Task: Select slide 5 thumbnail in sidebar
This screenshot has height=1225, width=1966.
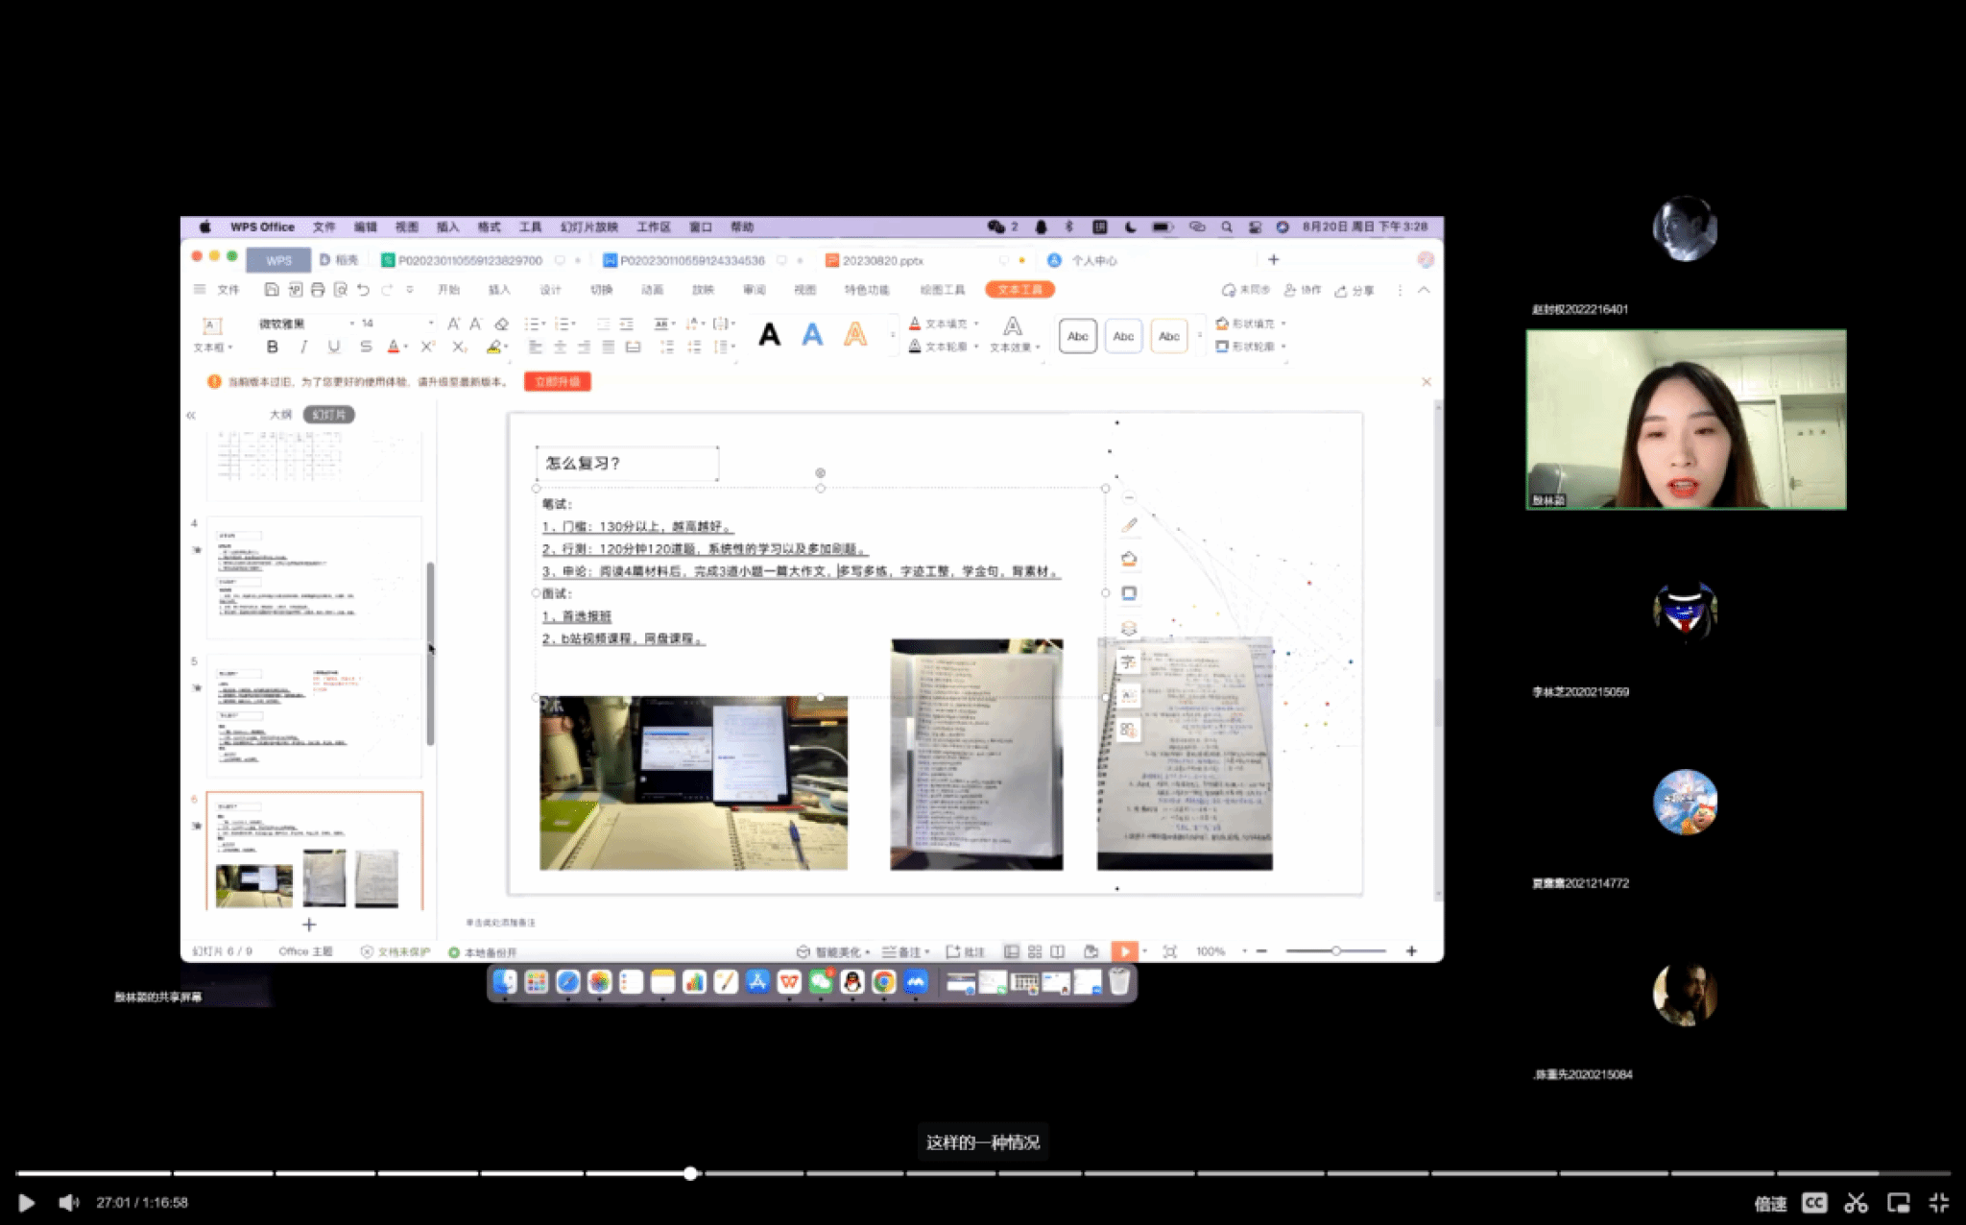Action: pyautogui.click(x=314, y=715)
